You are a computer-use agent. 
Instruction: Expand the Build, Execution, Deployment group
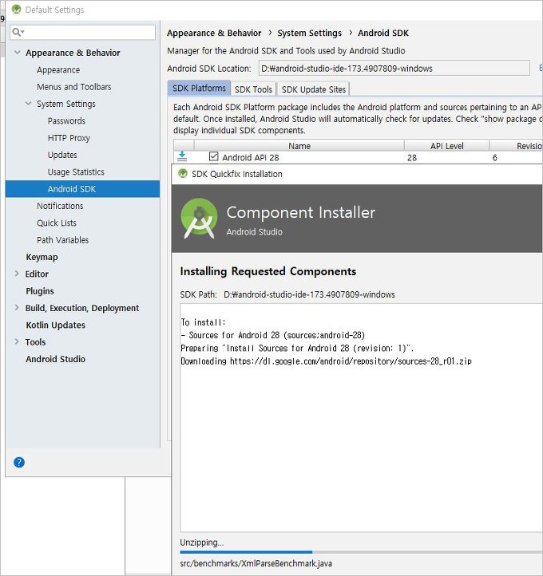point(18,308)
